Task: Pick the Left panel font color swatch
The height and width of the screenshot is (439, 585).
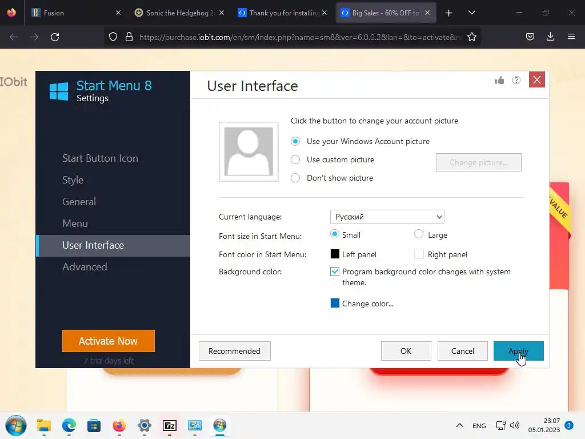Action: click(x=335, y=254)
